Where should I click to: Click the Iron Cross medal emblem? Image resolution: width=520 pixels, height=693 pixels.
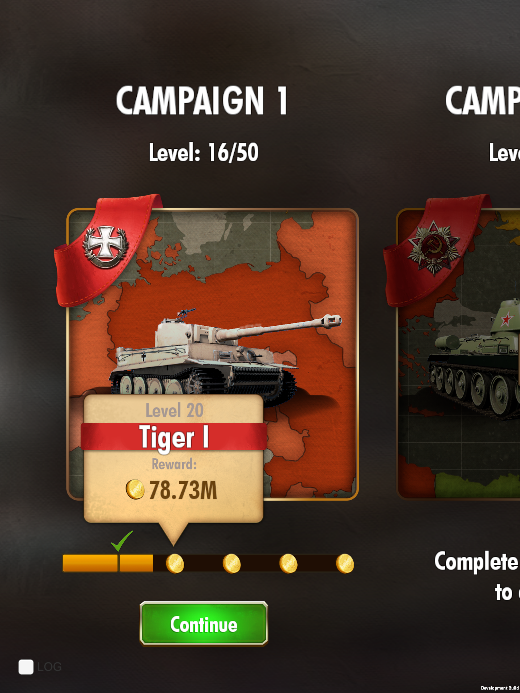coord(106,247)
